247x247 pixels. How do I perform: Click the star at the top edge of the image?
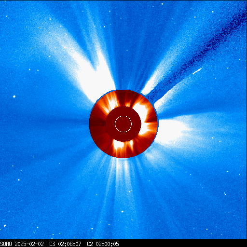(162, 4)
